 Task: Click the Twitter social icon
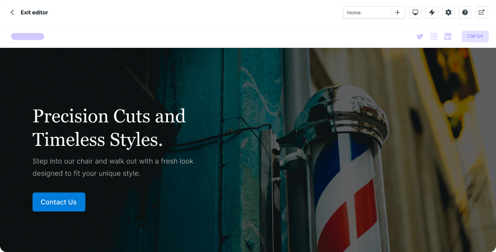(420, 36)
